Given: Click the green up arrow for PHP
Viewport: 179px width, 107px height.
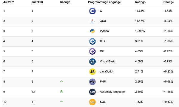Looking at the screenshot, I should 61,81.
